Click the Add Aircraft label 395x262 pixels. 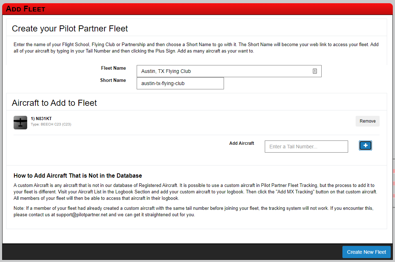(x=242, y=143)
